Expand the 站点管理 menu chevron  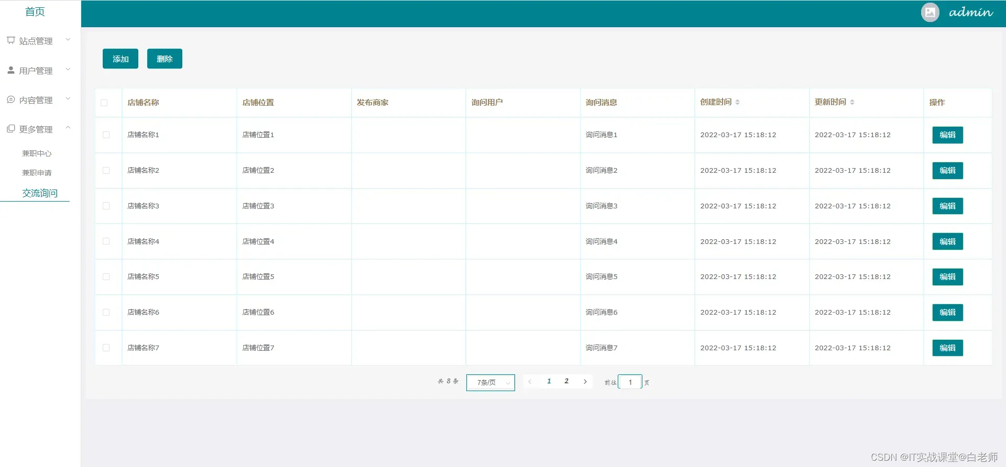coord(68,40)
